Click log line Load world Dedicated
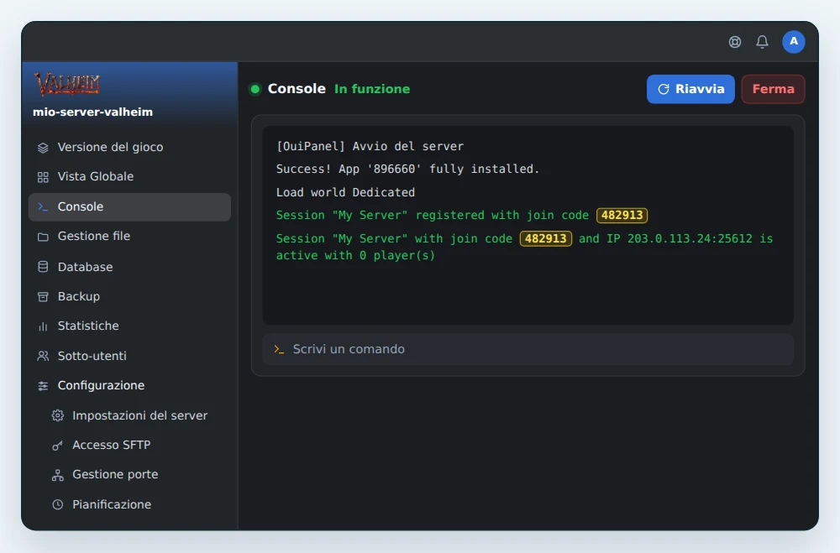This screenshot has width=840, height=553. 345,192
